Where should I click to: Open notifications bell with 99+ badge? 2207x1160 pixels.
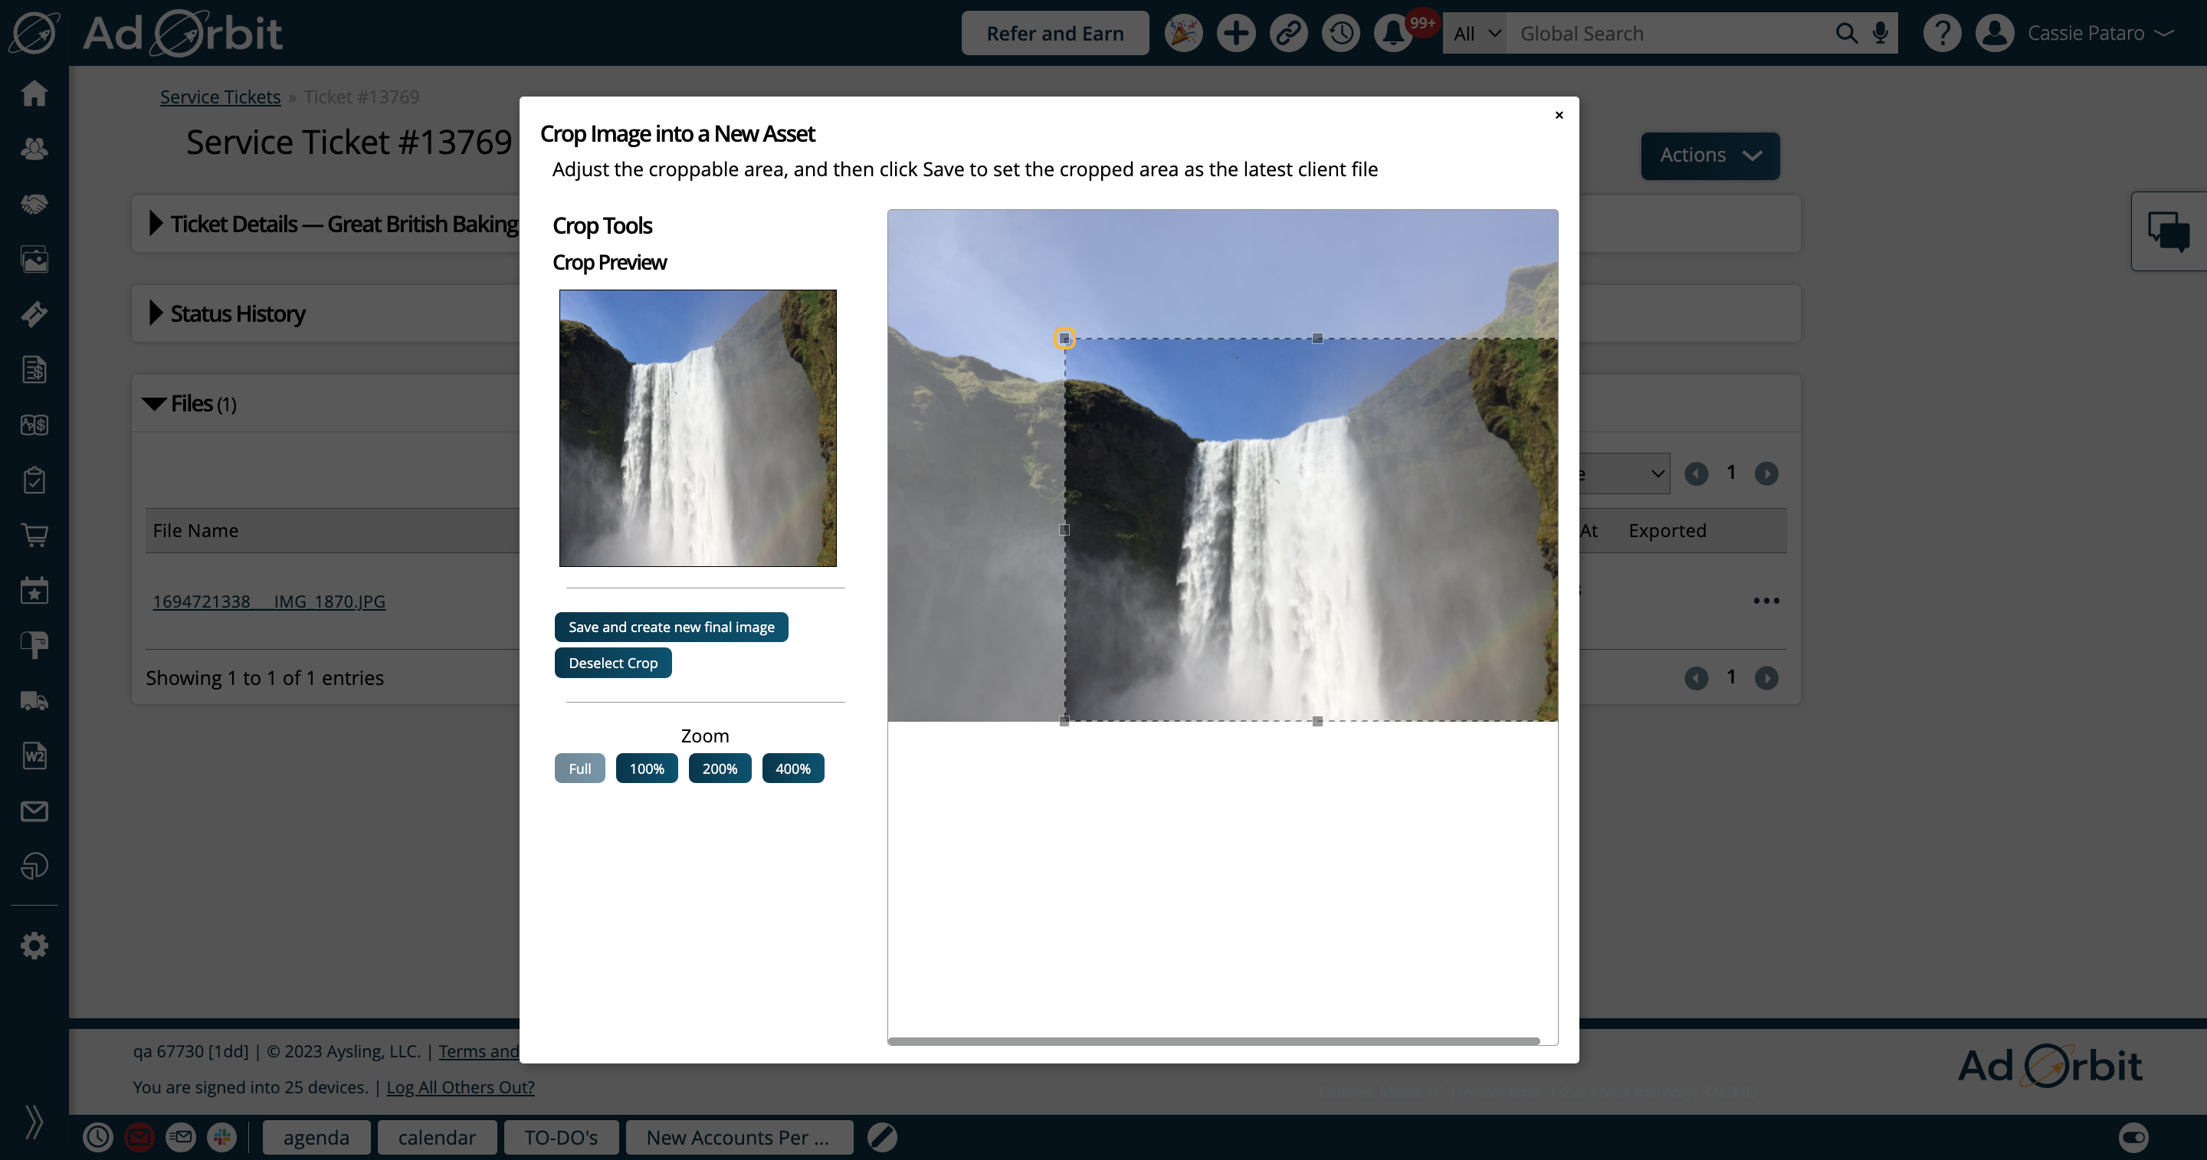[x=1394, y=34]
